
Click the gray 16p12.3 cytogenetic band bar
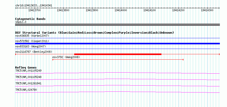click(117, 25)
